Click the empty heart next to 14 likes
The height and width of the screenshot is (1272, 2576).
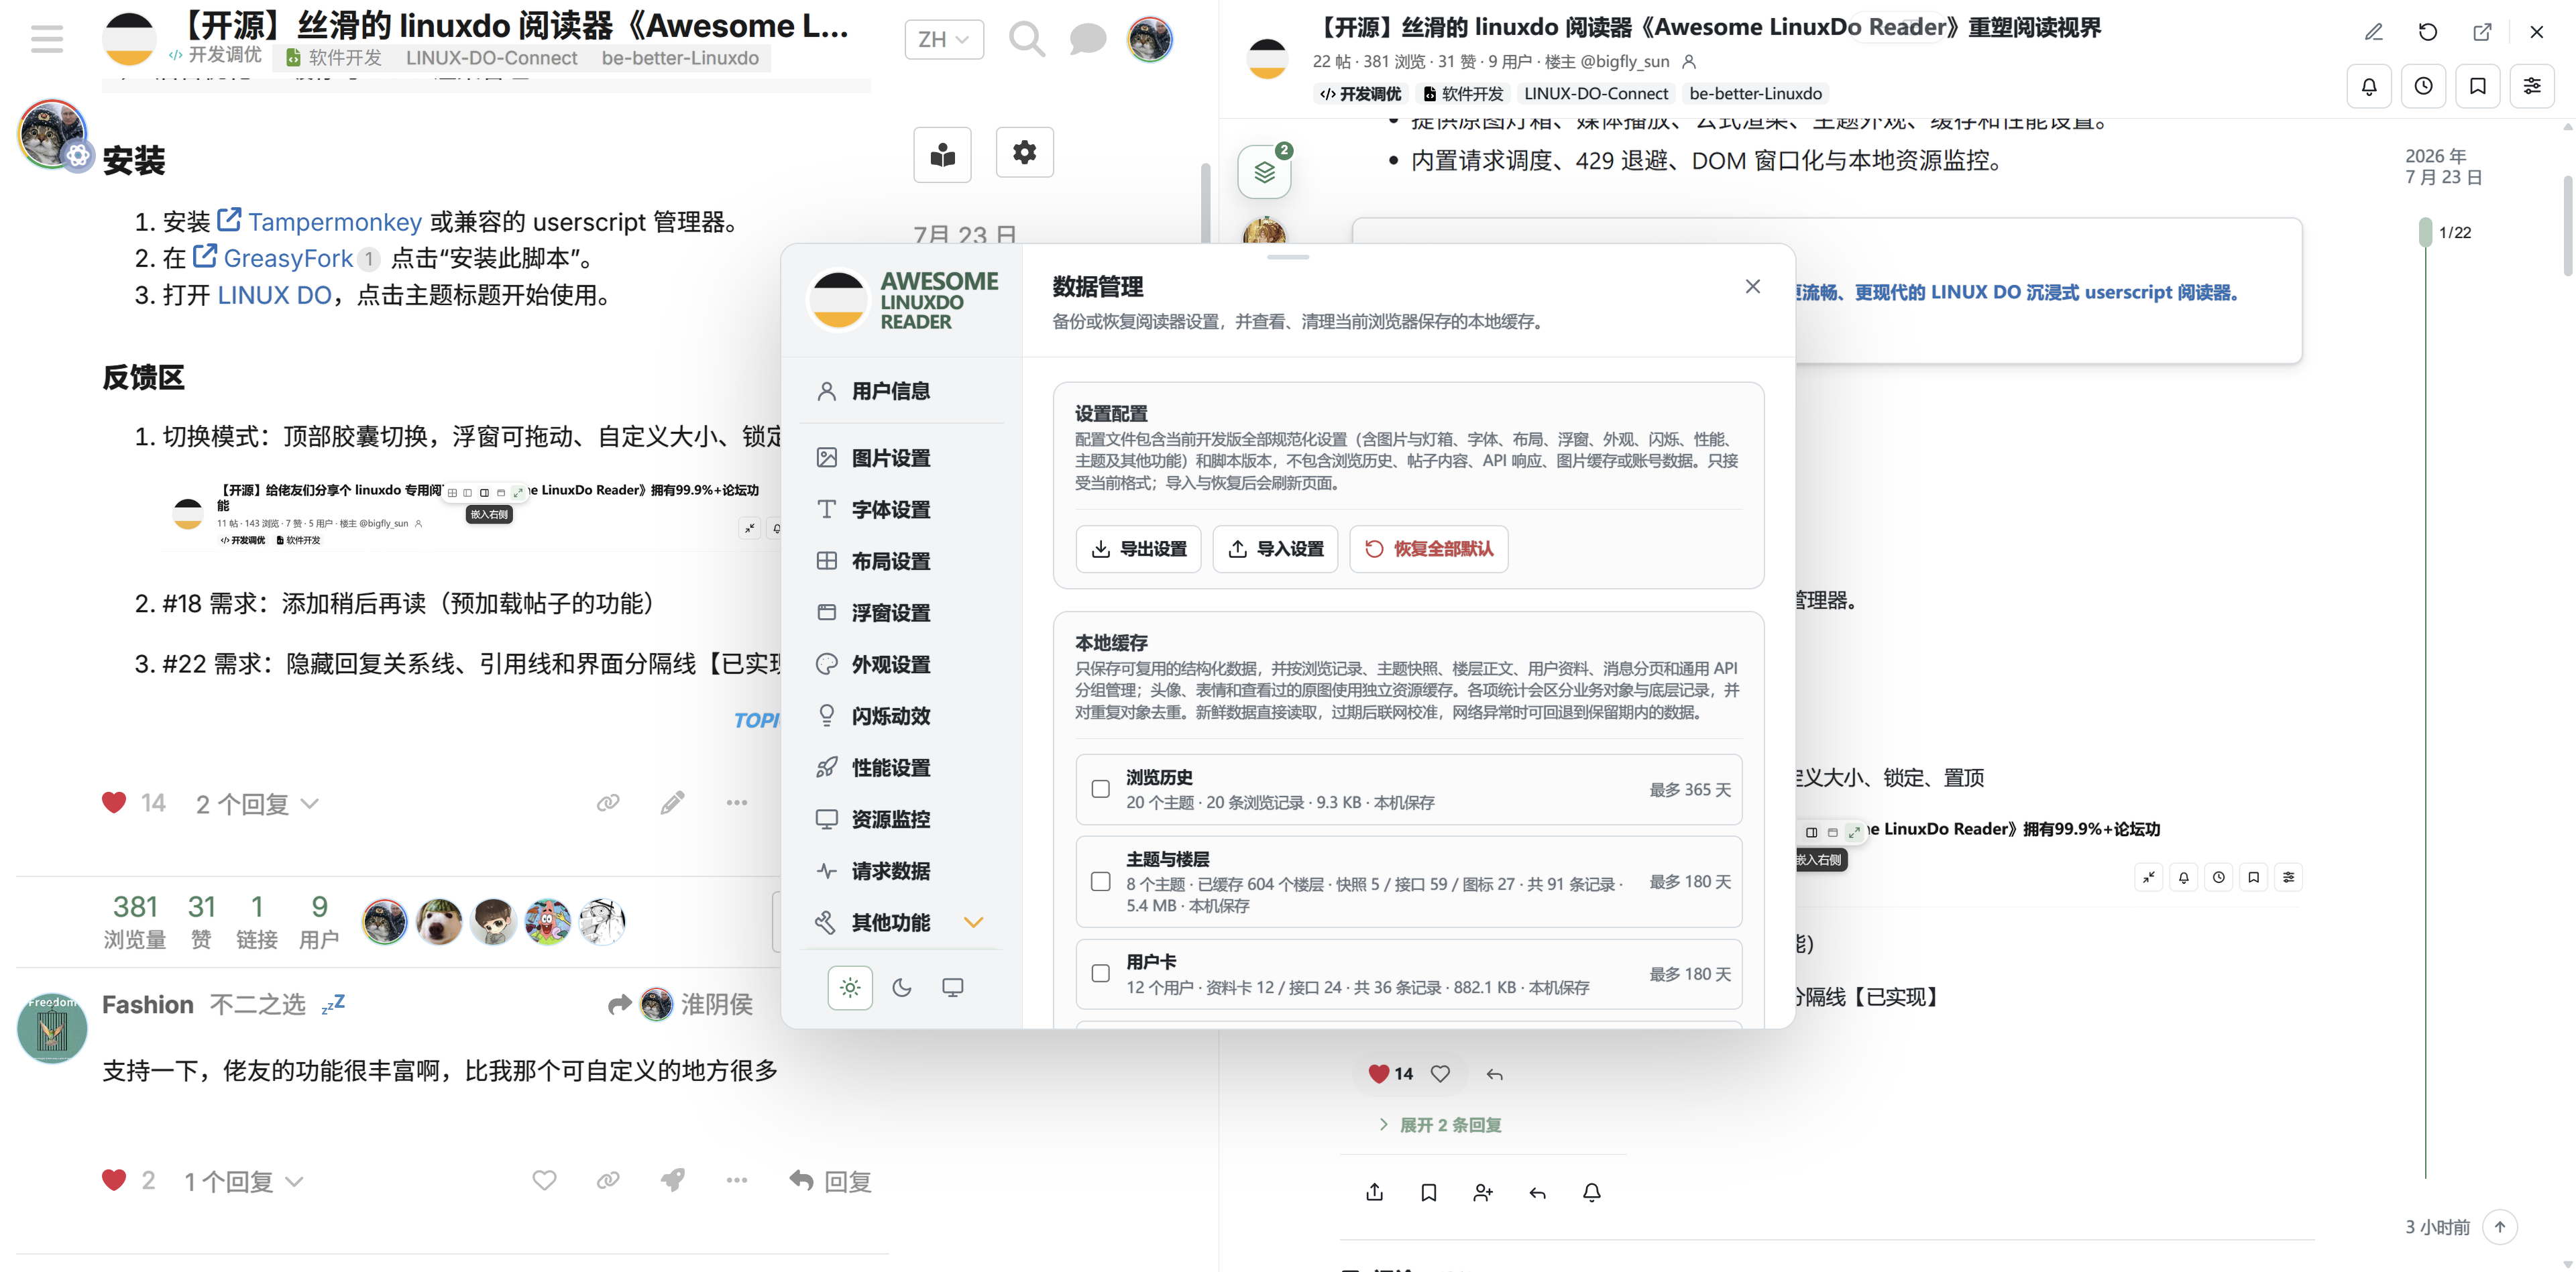pos(1440,1073)
